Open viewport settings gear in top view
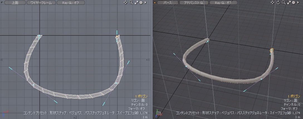303x119 pixels. [141, 3]
